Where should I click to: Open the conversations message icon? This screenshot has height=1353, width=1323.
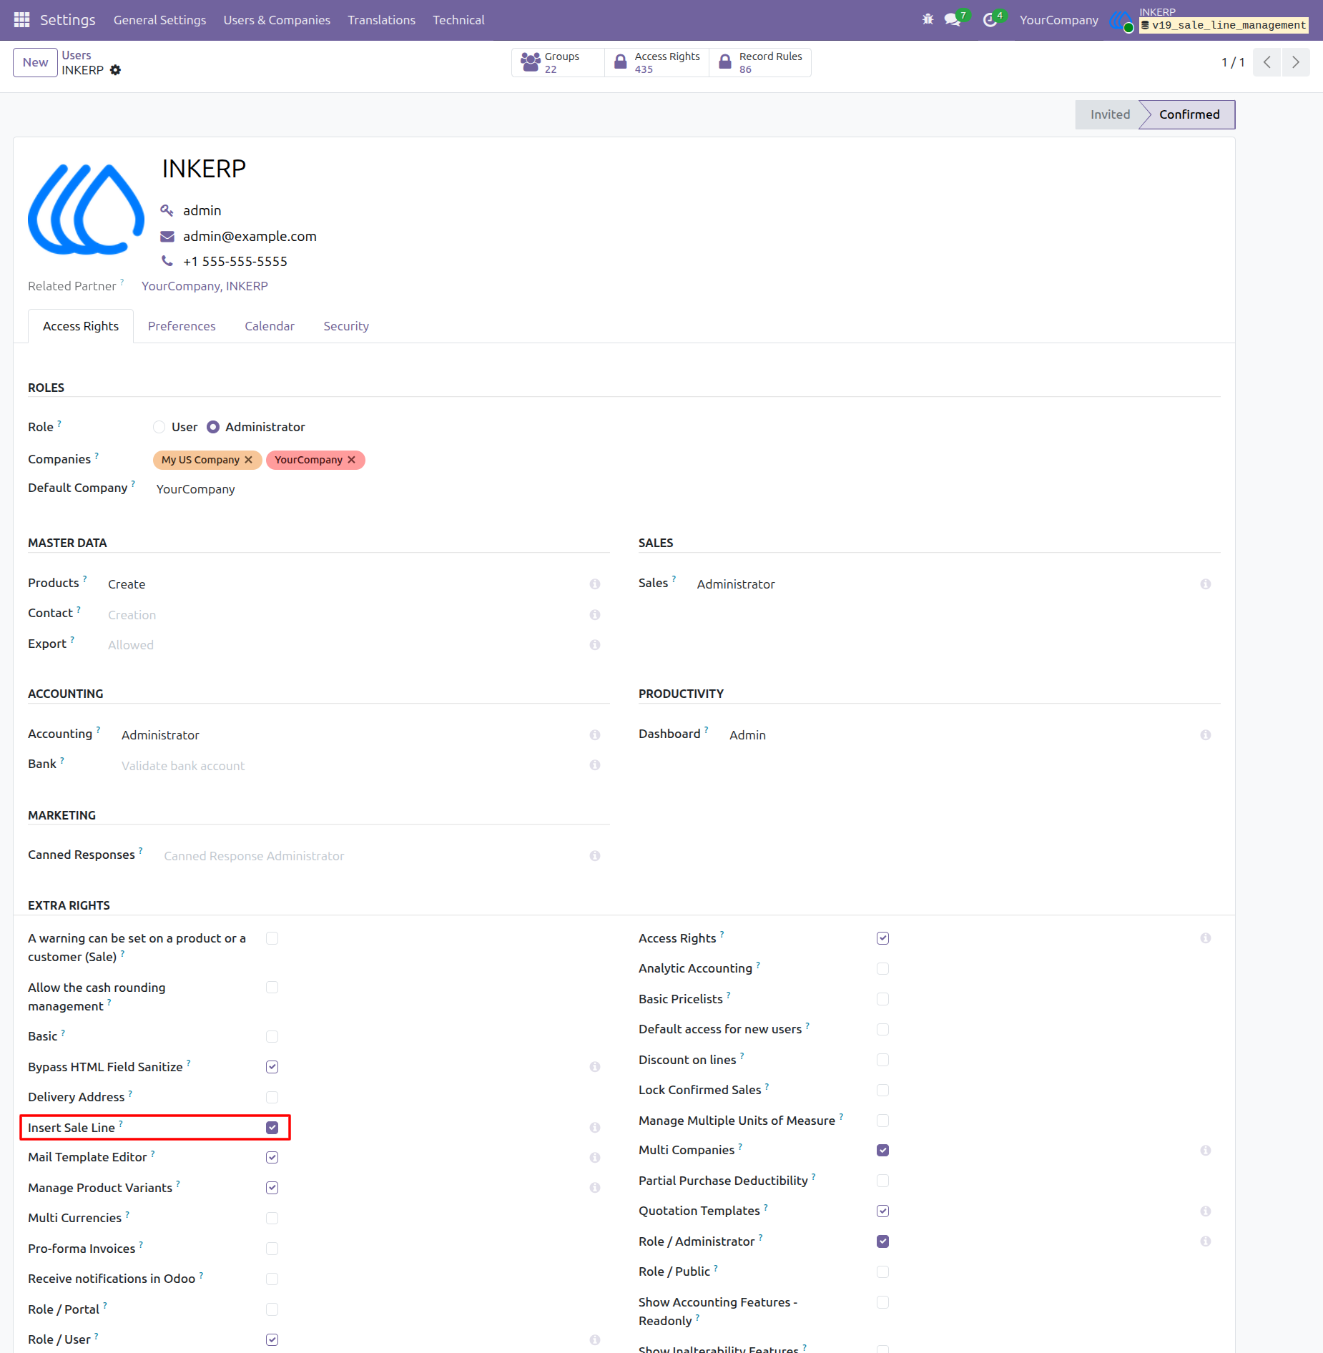[x=952, y=20]
